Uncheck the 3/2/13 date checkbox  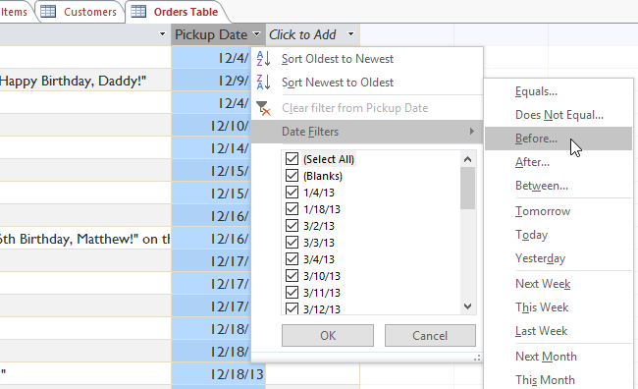[292, 225]
